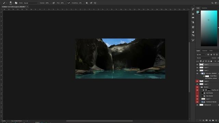Open the Adjustments half-circle icon in collapsed dock

coord(193,32)
